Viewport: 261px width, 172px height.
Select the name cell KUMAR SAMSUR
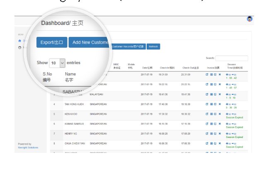click(74, 124)
